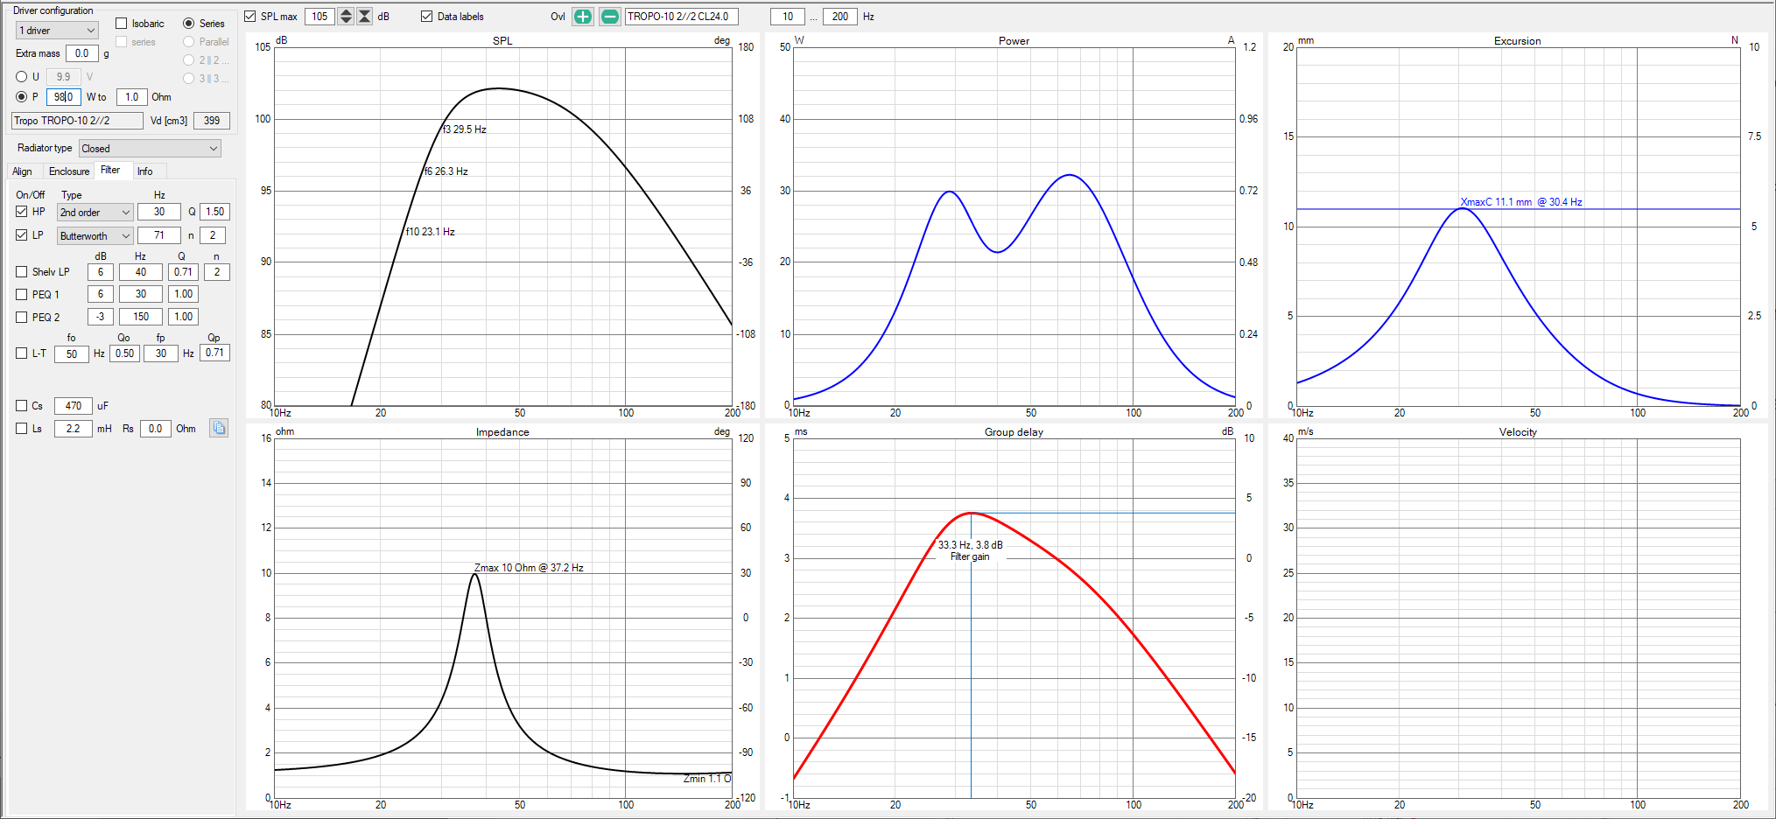Click the Shelv LP frequency field 40

[x=141, y=272]
